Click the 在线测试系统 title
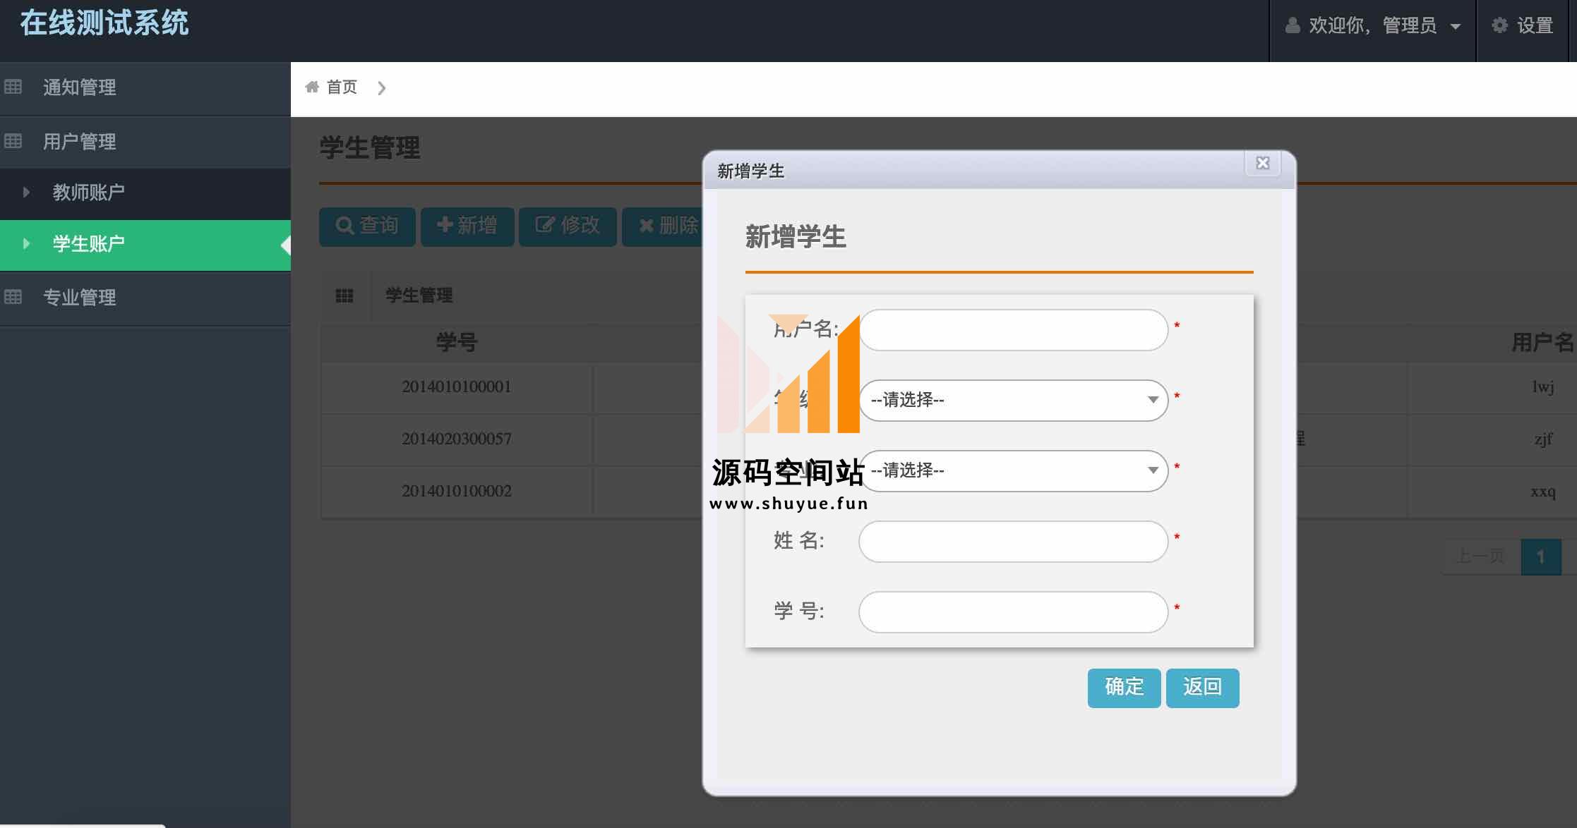The width and height of the screenshot is (1577, 828). coord(104,23)
